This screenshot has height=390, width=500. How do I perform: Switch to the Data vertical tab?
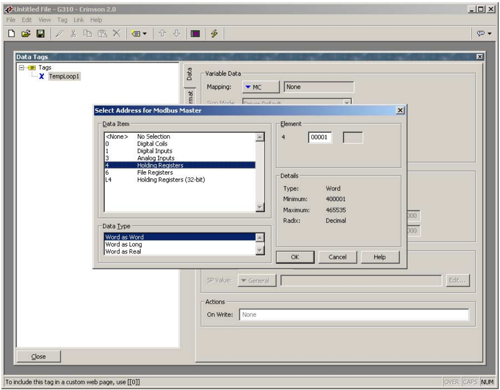click(x=189, y=74)
